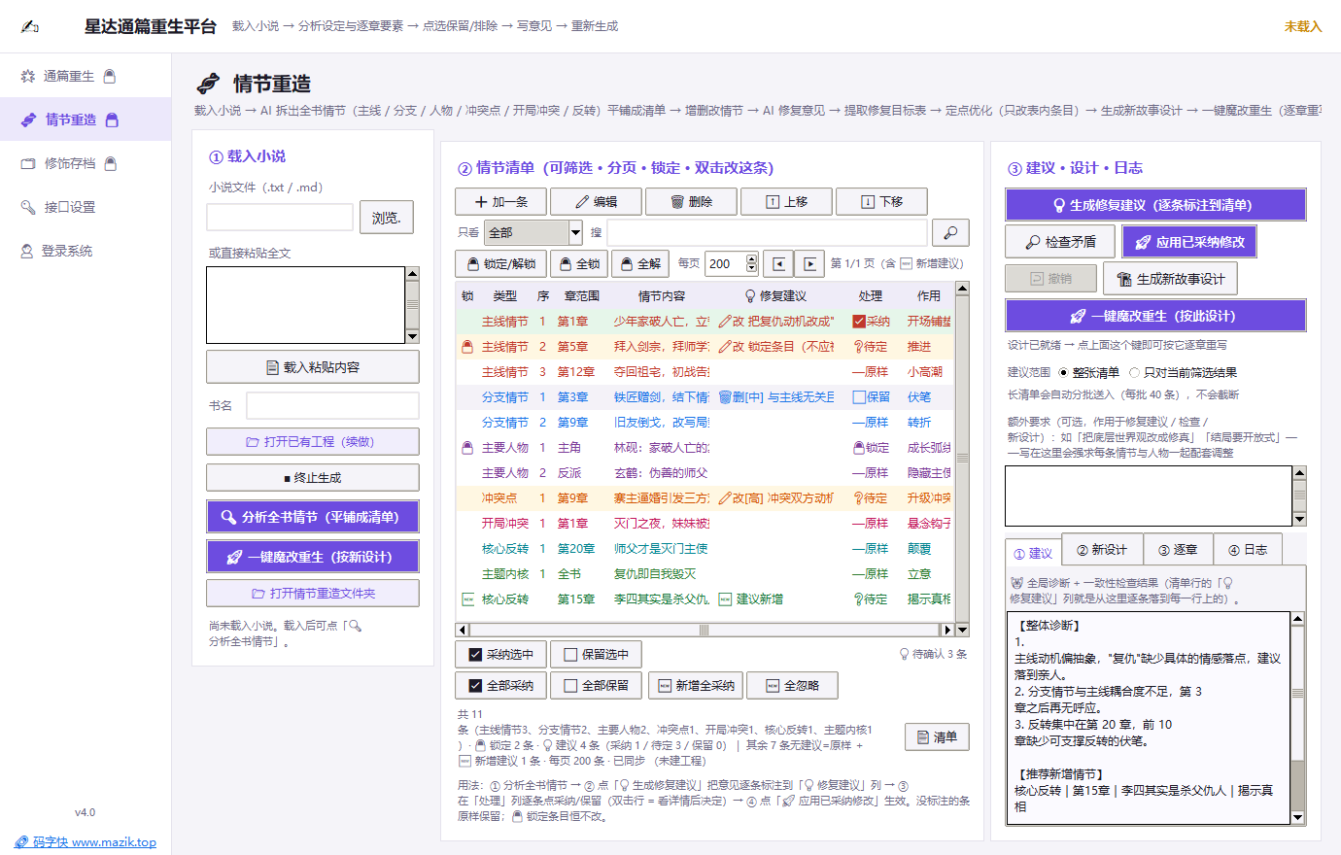The image size is (1341, 855).
Task: Open the 码字快 www.mazik.top link
Action: [x=86, y=842]
